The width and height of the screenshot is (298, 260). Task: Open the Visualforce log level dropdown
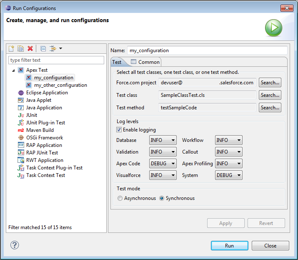163,175
